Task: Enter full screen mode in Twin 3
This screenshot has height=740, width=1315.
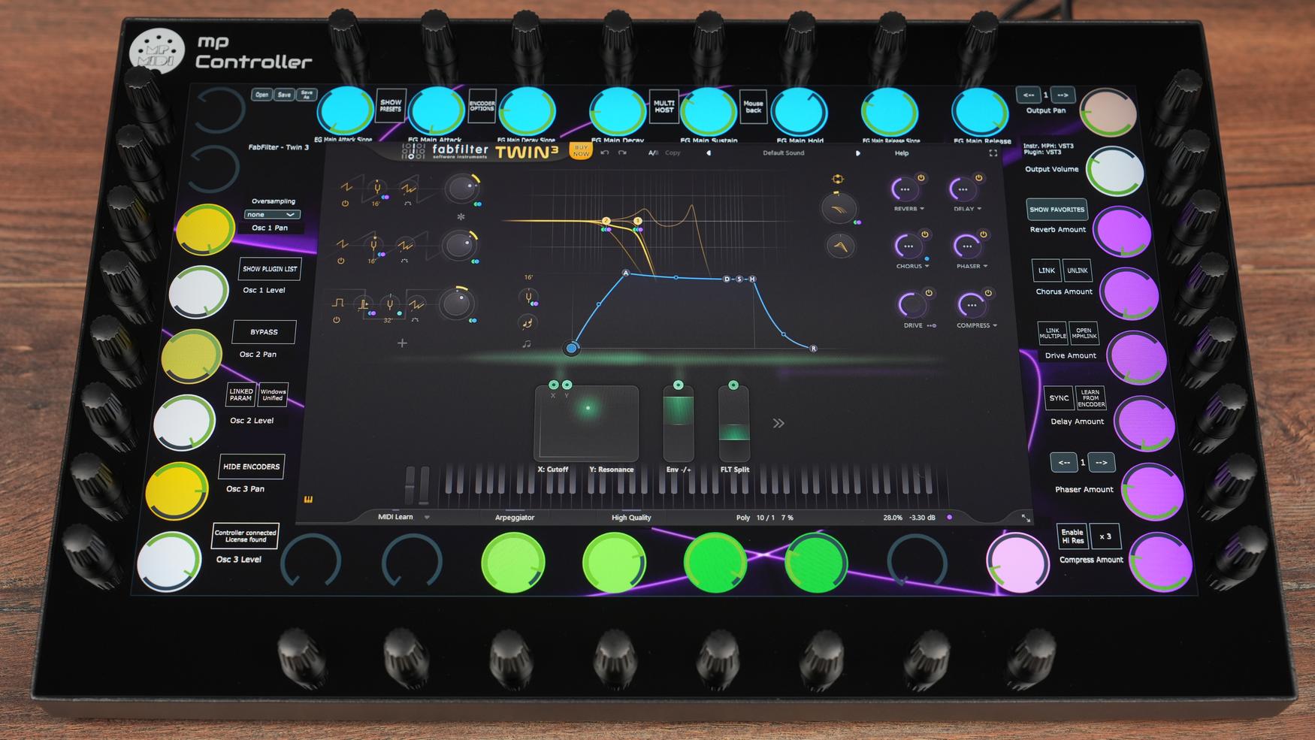Action: click(x=993, y=153)
